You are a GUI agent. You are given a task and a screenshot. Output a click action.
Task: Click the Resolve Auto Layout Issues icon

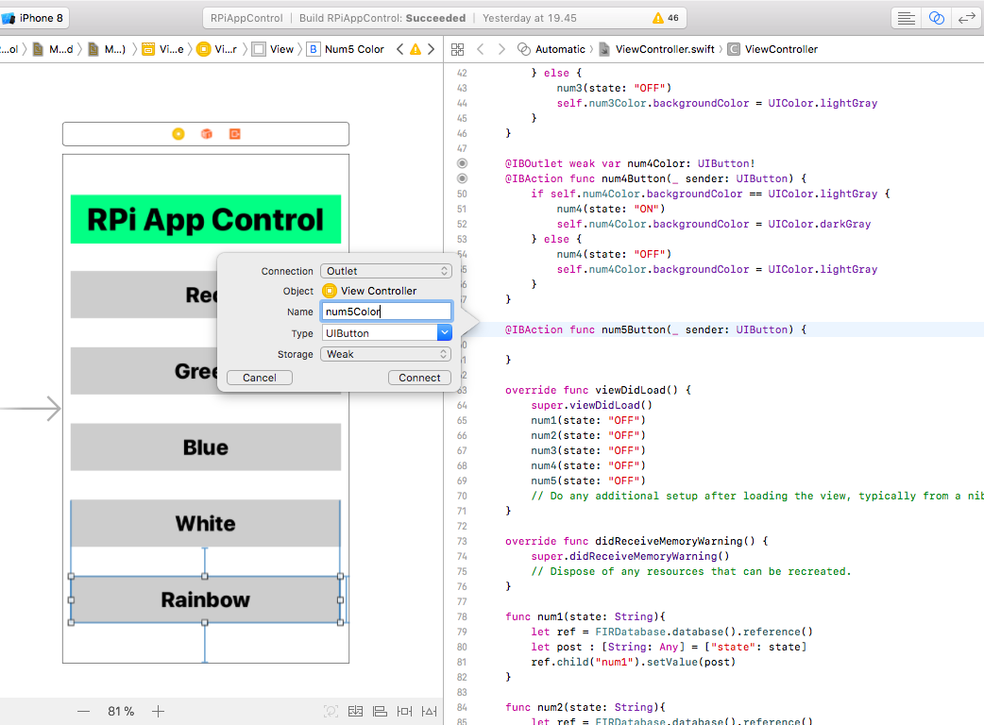tap(429, 711)
